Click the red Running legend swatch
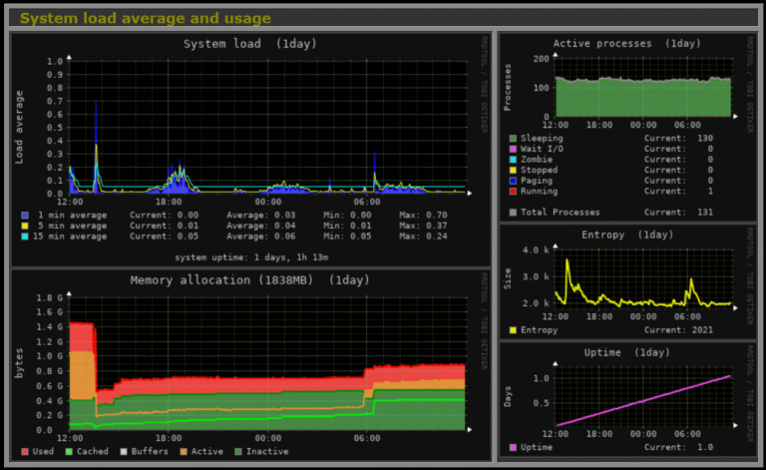 click(514, 191)
